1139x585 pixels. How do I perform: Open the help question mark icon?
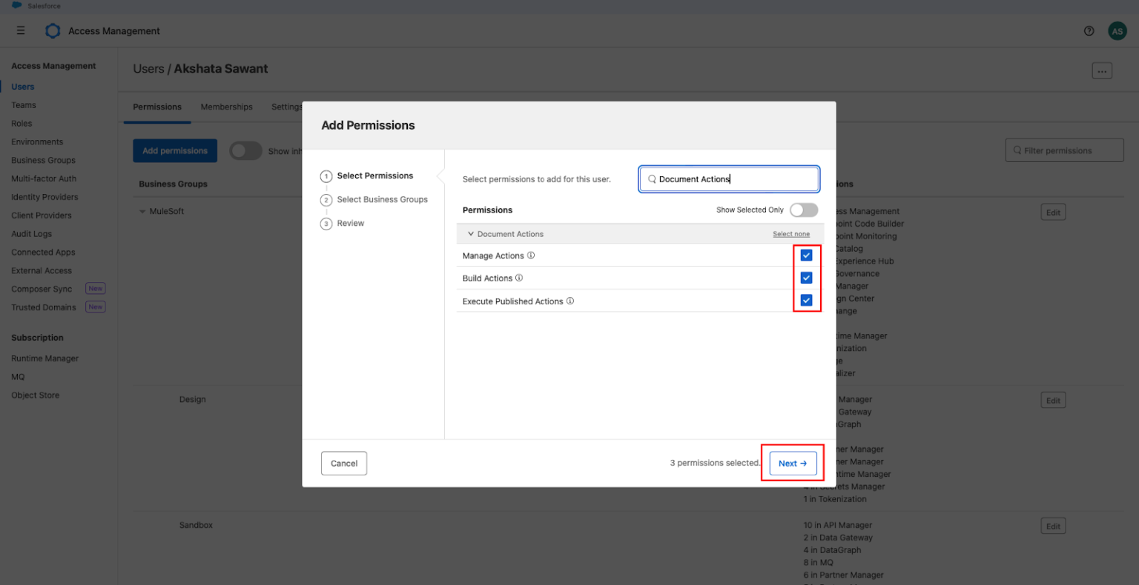1089,30
